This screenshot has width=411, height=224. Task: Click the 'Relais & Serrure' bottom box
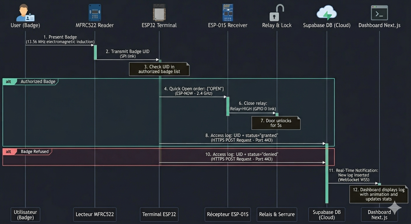(x=277, y=215)
